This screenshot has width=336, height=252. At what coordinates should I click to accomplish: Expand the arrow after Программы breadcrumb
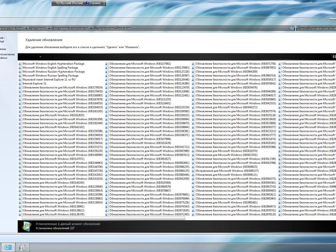click(49, 28)
